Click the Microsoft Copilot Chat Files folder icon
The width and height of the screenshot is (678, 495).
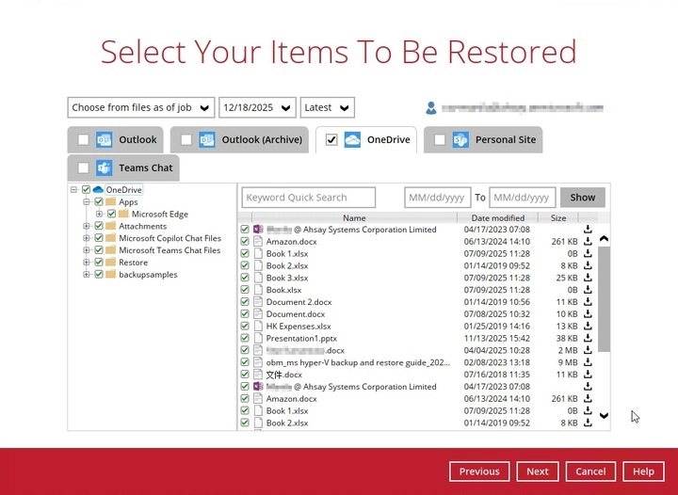(x=111, y=238)
